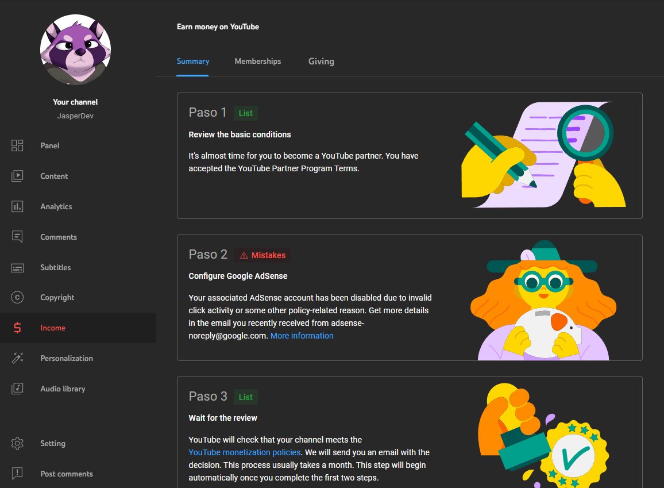Click the Paso 2 Mistakes label text

point(268,255)
